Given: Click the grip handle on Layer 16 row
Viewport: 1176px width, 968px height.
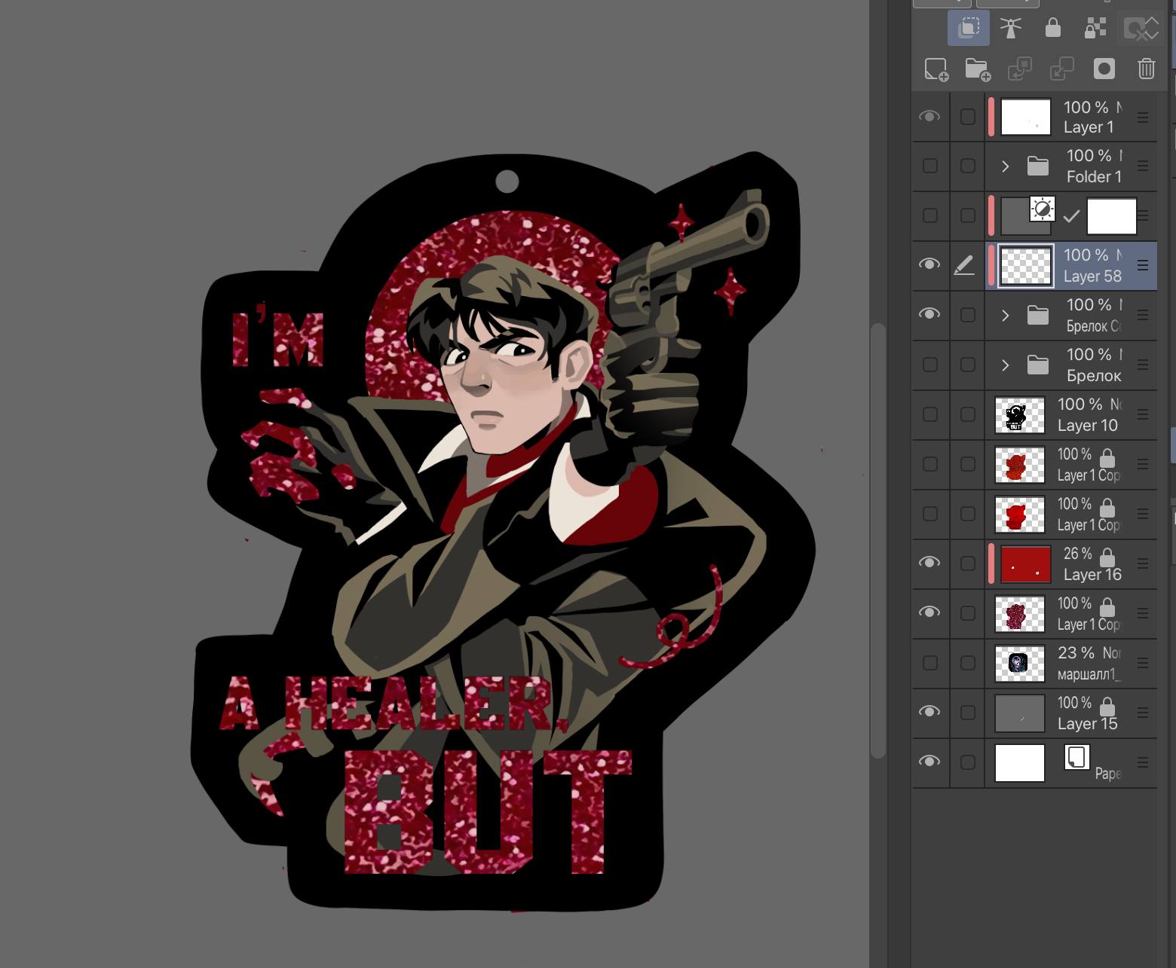Looking at the screenshot, I should pyautogui.click(x=1143, y=563).
